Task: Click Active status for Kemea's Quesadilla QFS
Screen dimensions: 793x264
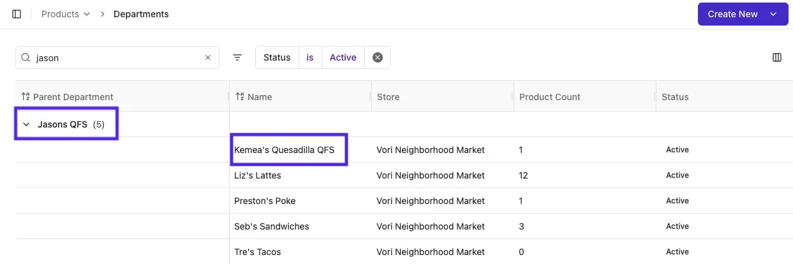Action: [678, 150]
